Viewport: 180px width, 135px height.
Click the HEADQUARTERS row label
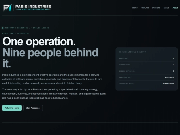click(125, 77)
